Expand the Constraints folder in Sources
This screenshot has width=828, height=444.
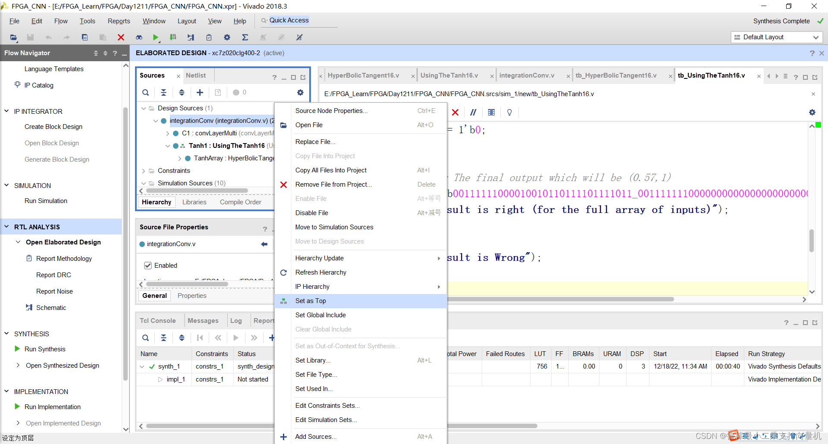(144, 171)
